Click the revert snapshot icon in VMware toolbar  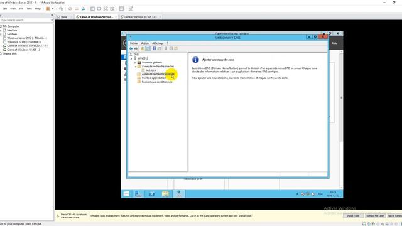77,9
